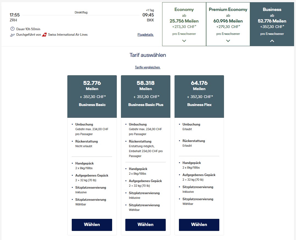This screenshot has height=240, width=296.
Task: Click Umbuchung fee text in Business Basic Plus
Action: (145, 132)
